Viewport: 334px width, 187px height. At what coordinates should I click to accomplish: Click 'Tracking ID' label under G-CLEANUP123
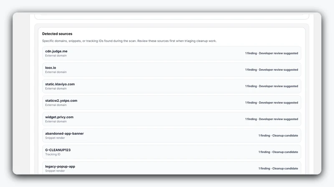pyautogui.click(x=53, y=154)
